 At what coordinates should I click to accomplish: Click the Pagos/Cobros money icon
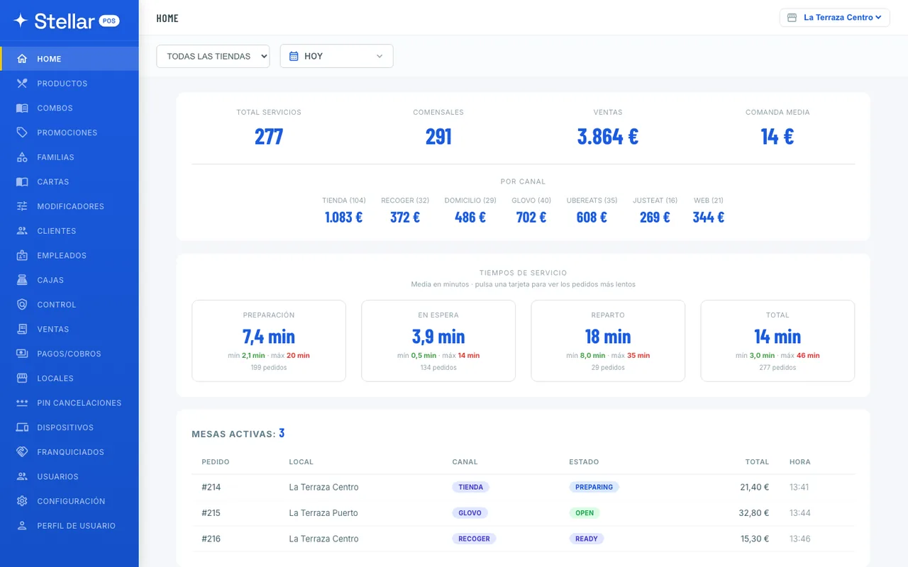22,354
